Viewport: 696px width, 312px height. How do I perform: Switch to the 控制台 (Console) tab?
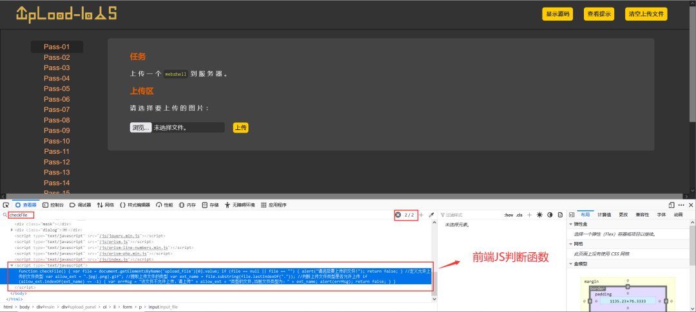tap(53, 205)
